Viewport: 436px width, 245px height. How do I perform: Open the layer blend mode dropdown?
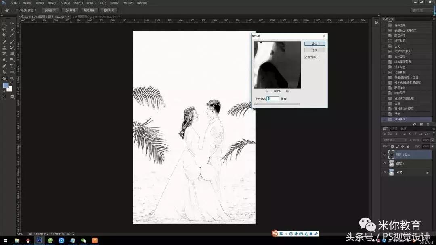[x=394, y=140]
